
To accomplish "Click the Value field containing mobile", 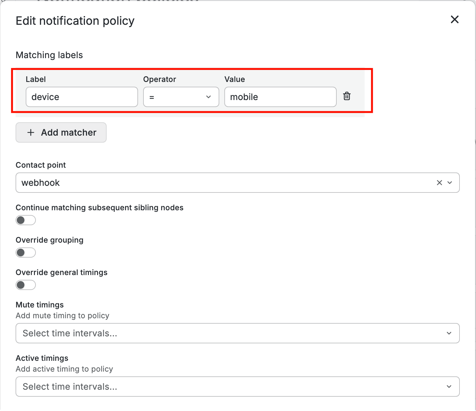I will click(x=280, y=97).
